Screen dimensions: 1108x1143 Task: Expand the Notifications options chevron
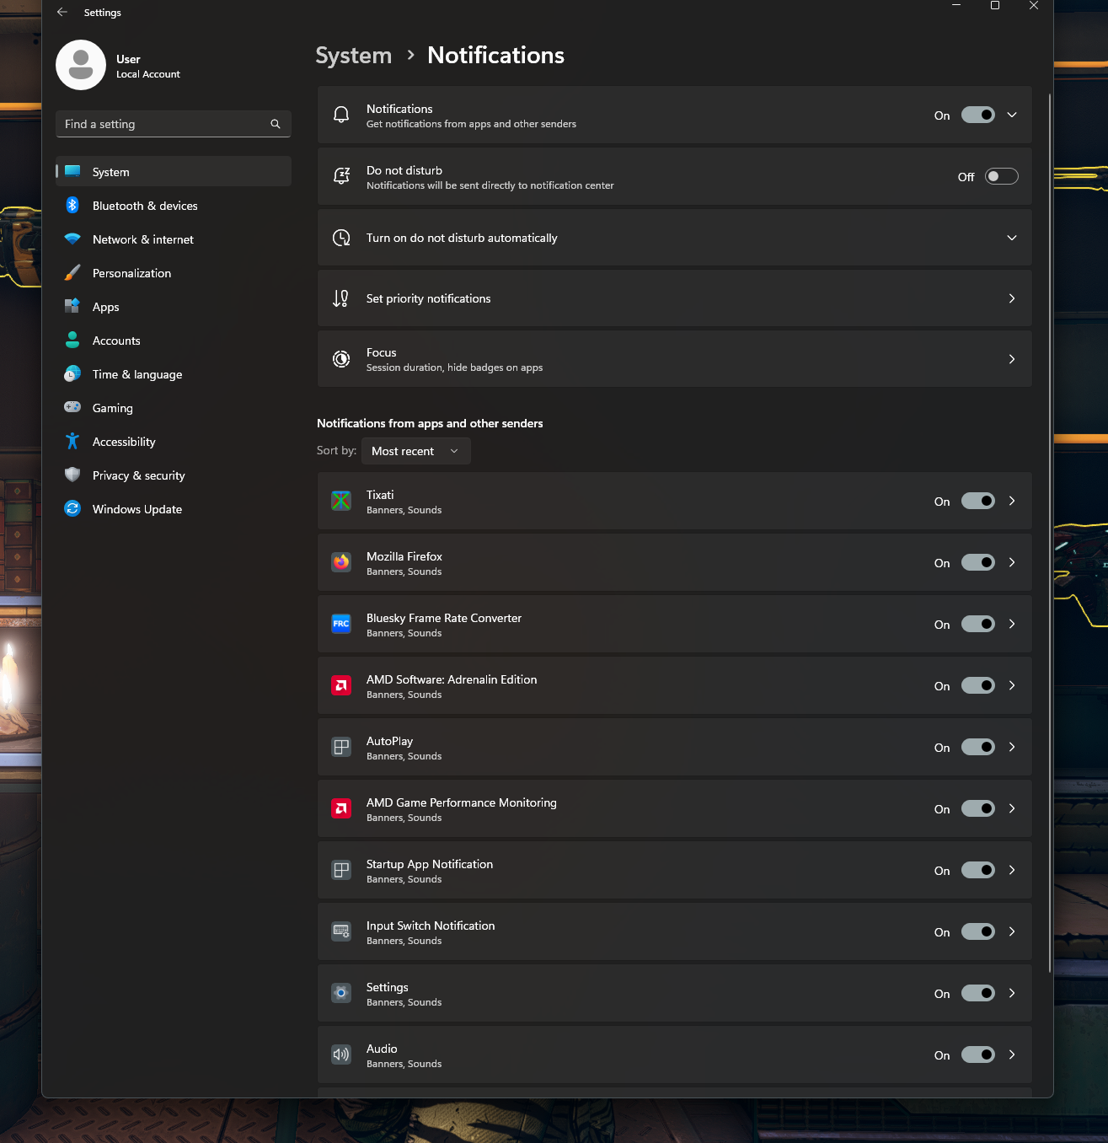click(1012, 115)
